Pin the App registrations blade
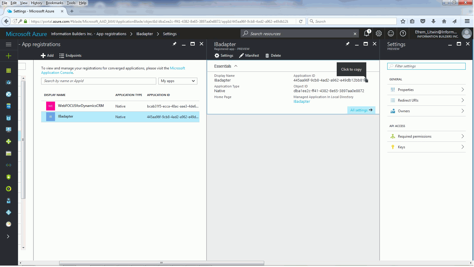The image size is (474, 267). tap(175, 44)
